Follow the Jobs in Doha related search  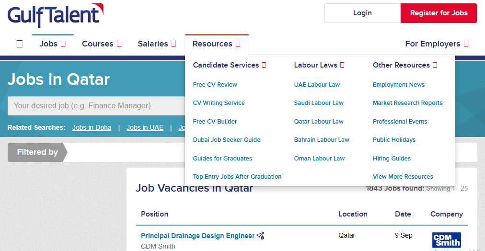[92, 127]
